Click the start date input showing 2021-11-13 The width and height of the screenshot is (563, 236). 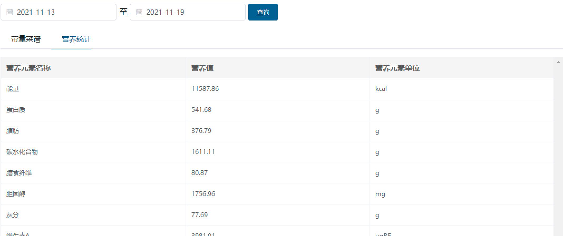coord(63,12)
